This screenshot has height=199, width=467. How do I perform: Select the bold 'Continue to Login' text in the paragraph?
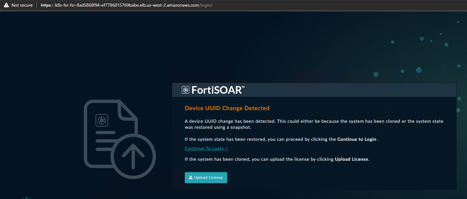pyautogui.click(x=357, y=139)
